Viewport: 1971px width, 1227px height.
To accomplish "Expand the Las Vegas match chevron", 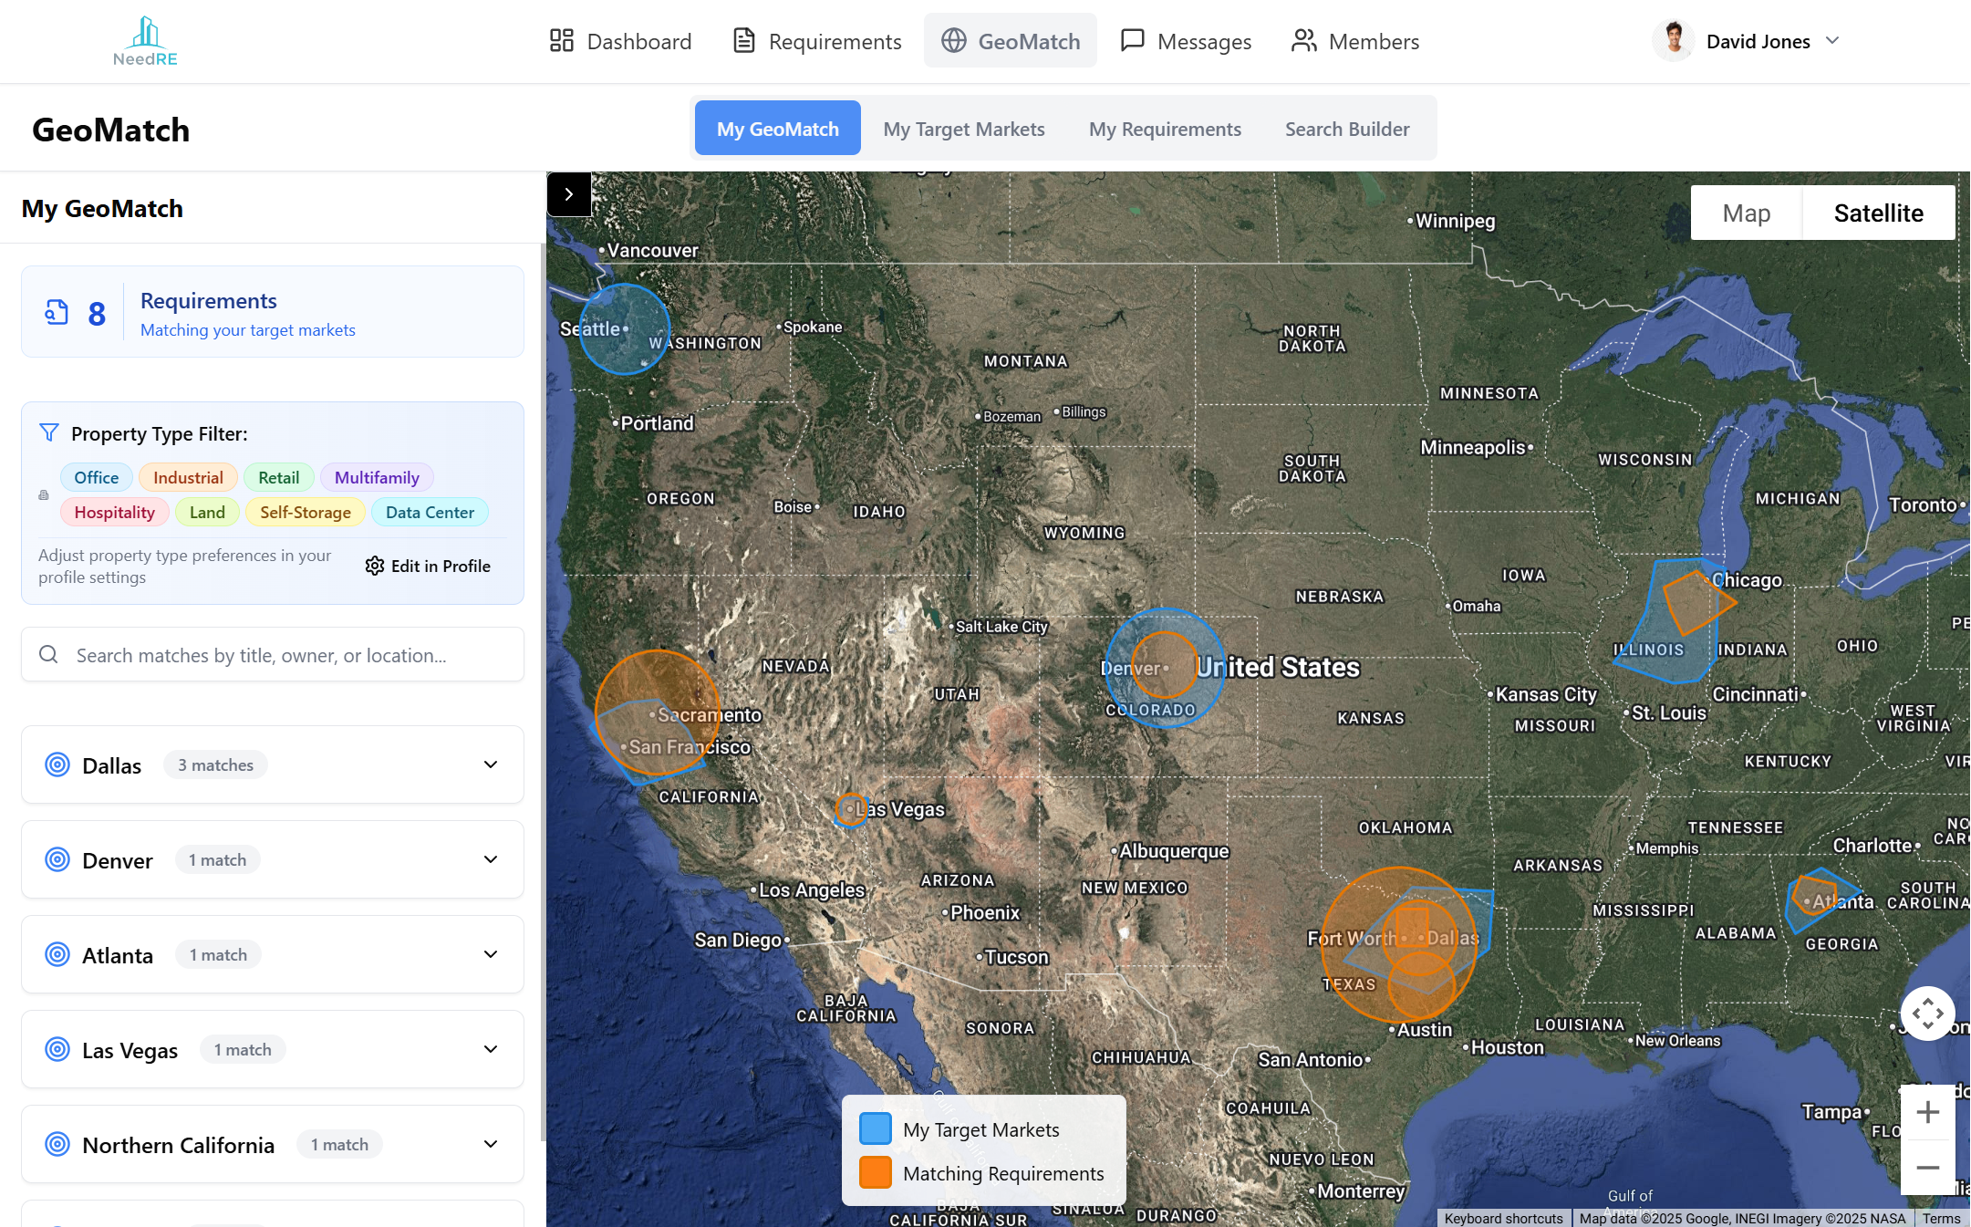I will [x=491, y=1049].
